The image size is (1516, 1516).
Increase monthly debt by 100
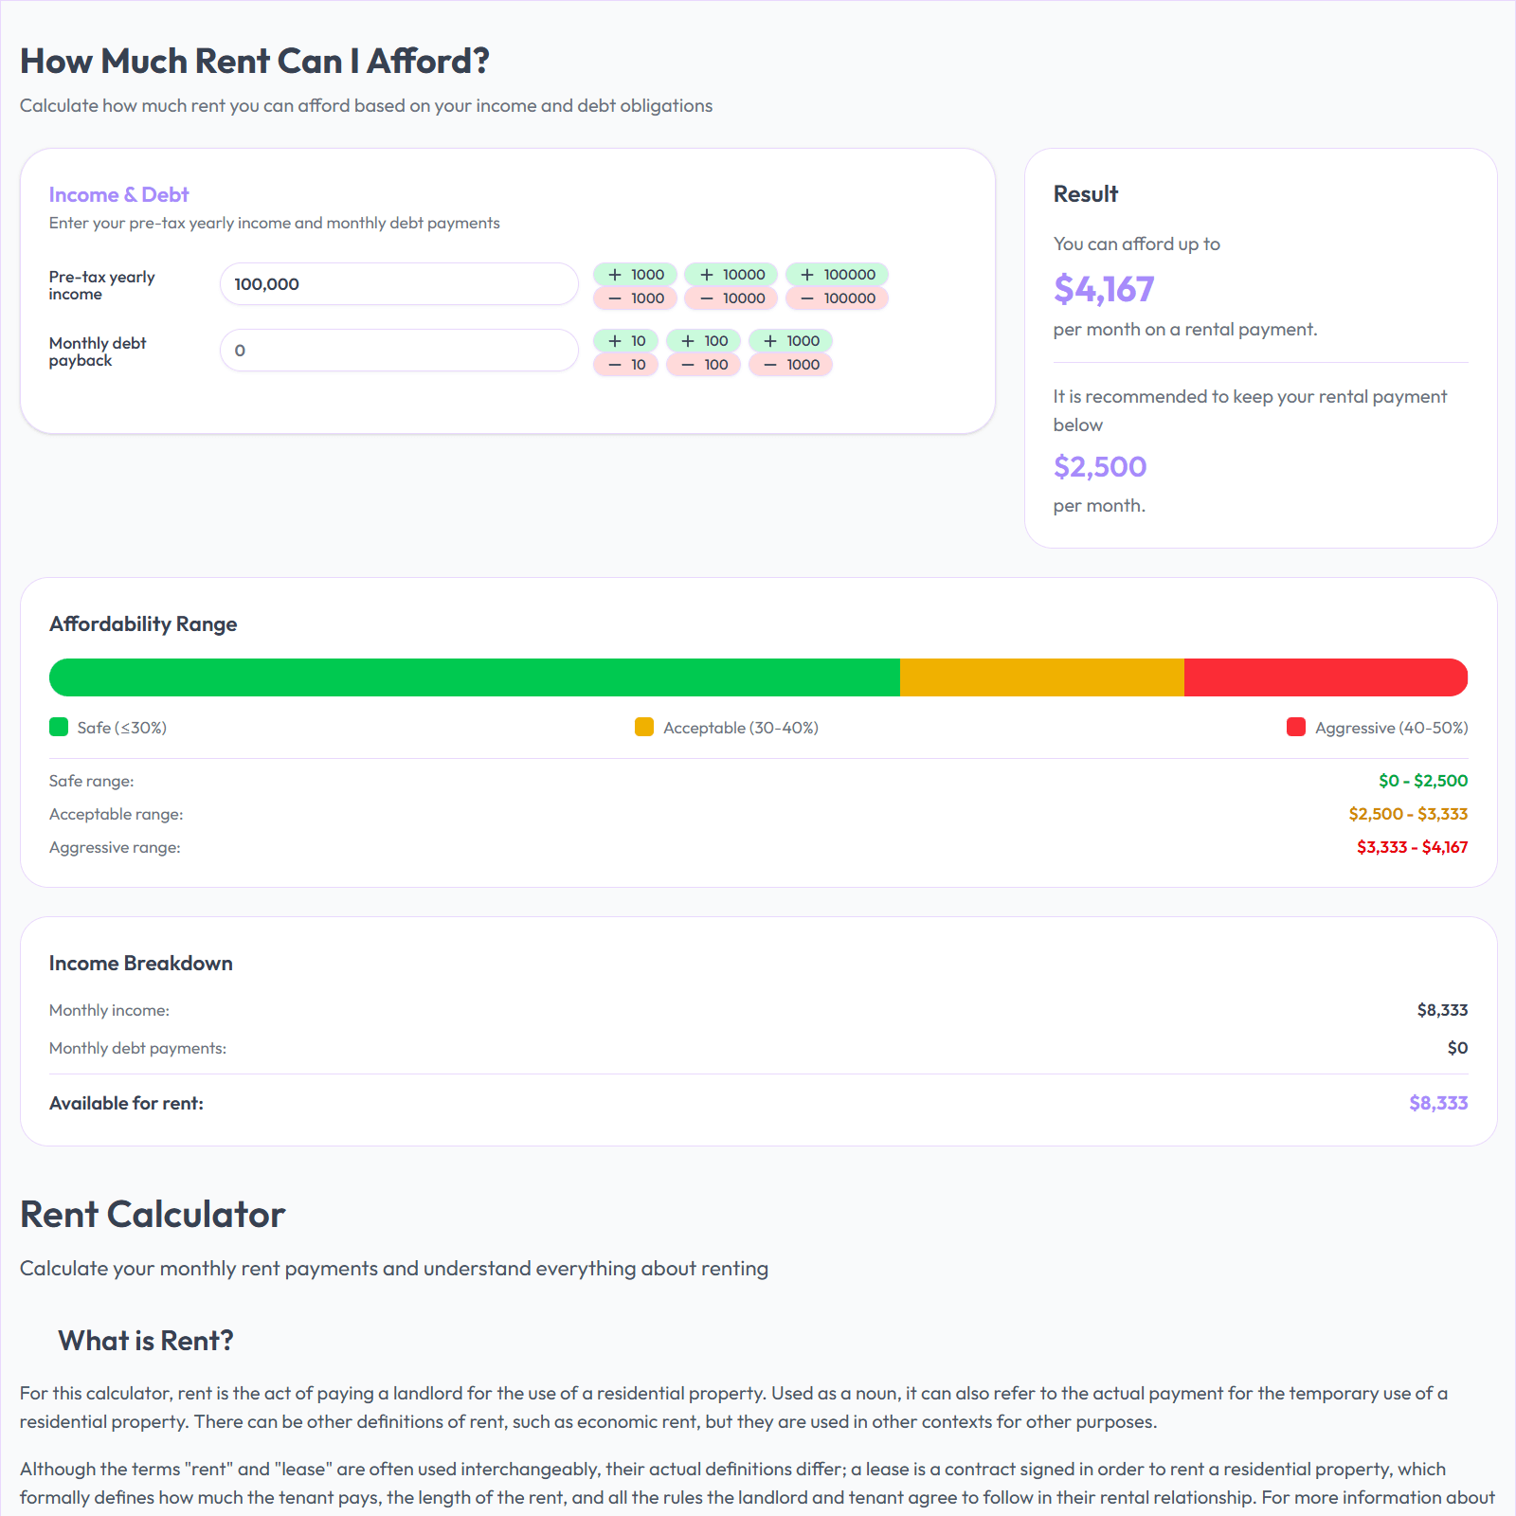[x=703, y=341]
